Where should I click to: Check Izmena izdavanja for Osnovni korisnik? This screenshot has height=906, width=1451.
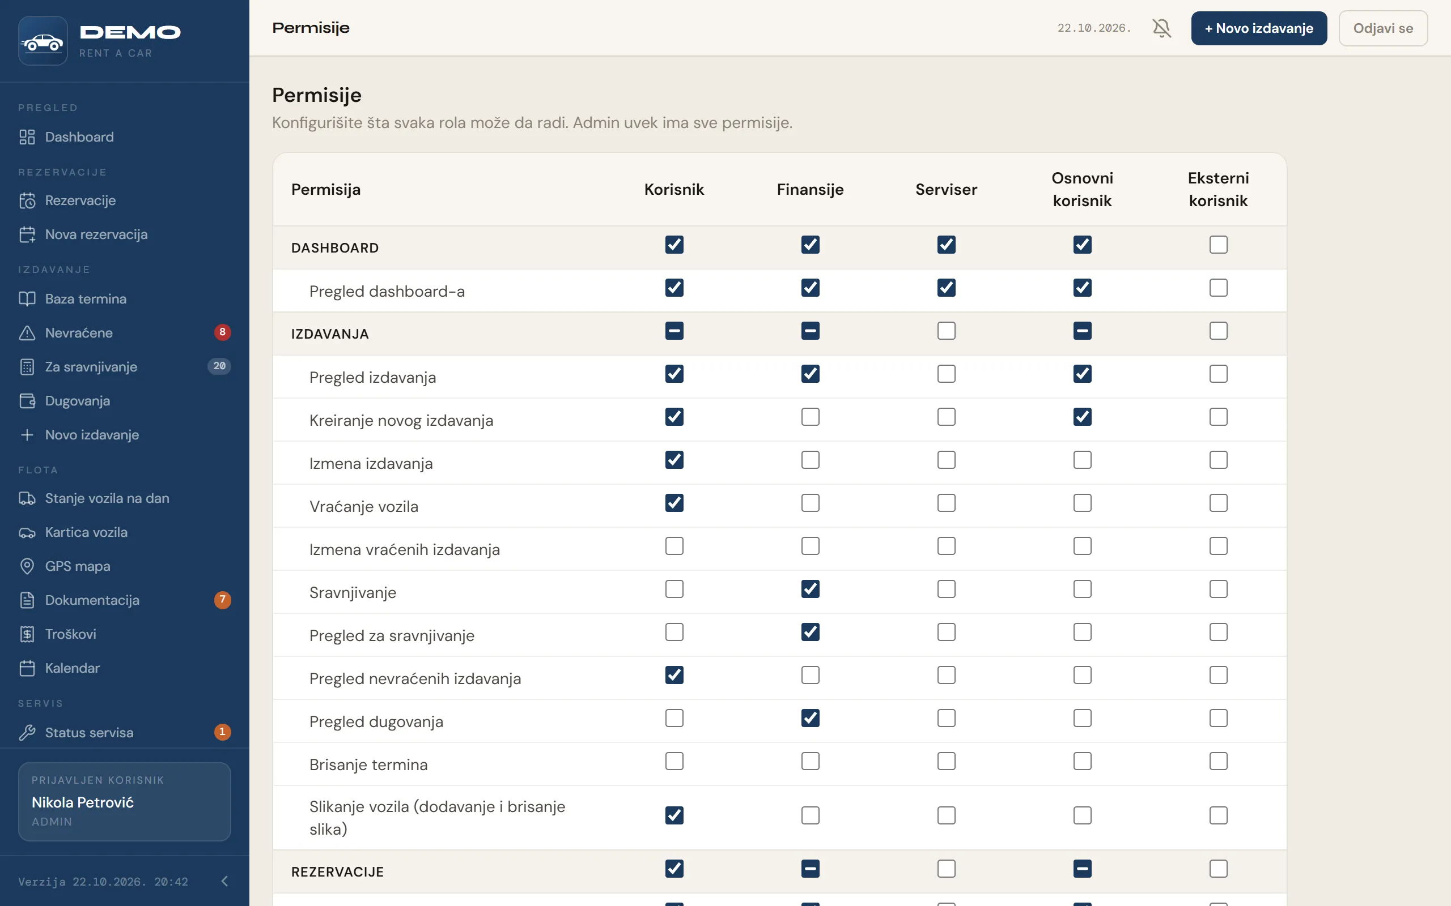click(x=1082, y=460)
